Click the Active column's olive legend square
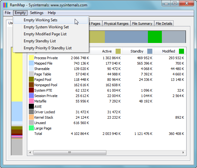 (118, 51)
